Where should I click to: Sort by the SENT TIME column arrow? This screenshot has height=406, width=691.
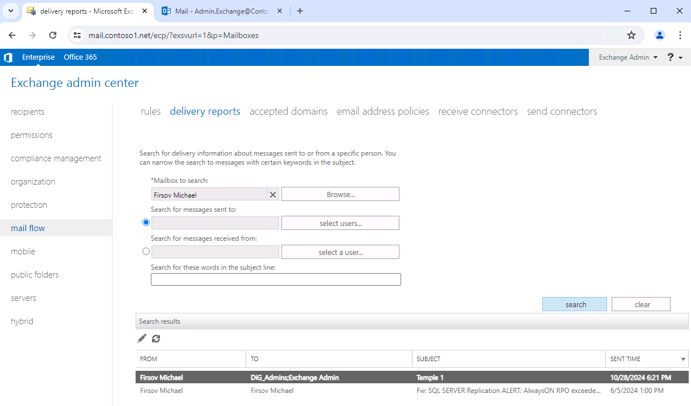(x=683, y=359)
